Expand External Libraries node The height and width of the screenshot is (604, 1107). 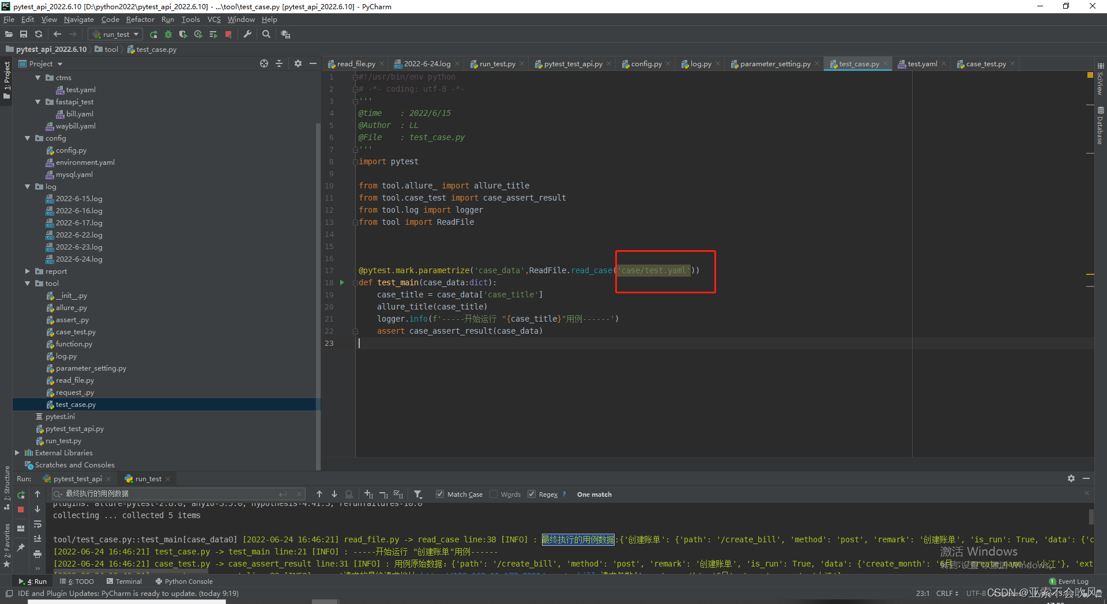click(17, 453)
